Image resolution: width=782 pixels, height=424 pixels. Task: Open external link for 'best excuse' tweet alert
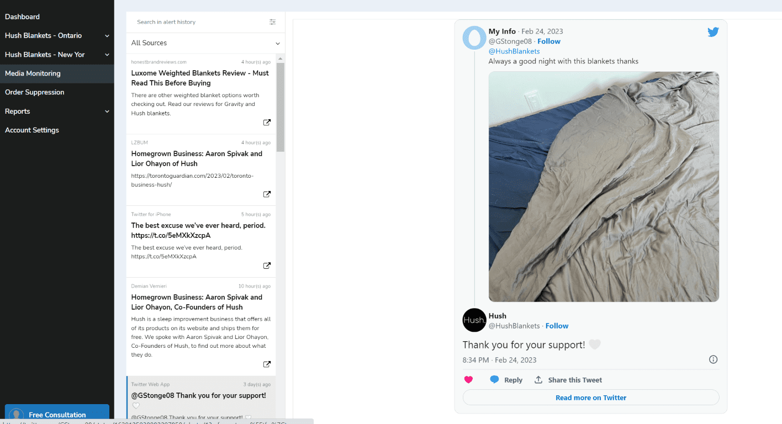point(267,266)
